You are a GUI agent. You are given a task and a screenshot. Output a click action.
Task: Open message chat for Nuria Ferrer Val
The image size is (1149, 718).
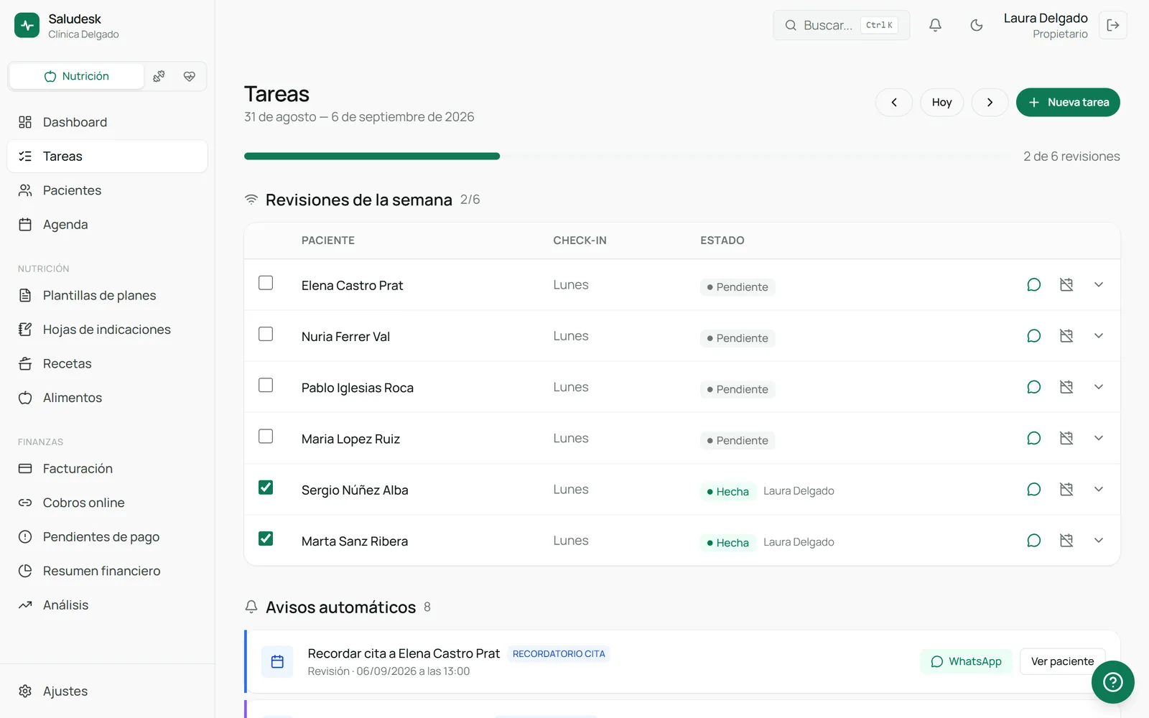coord(1033,336)
